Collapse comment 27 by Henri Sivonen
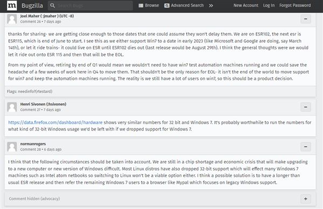This screenshot has width=323, height=209. (x=306, y=107)
